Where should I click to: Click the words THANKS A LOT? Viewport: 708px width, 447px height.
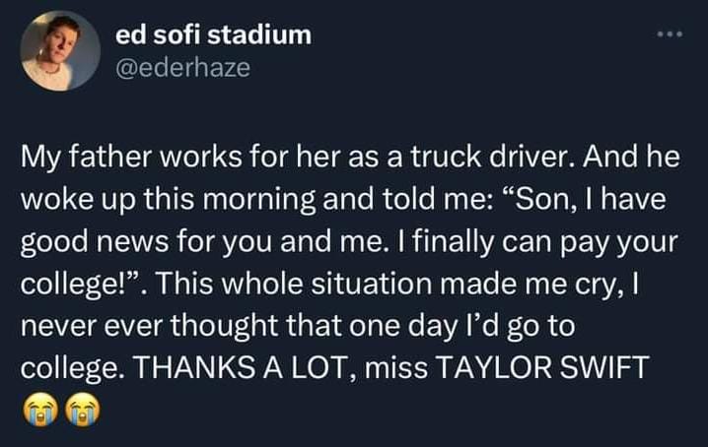(238, 367)
